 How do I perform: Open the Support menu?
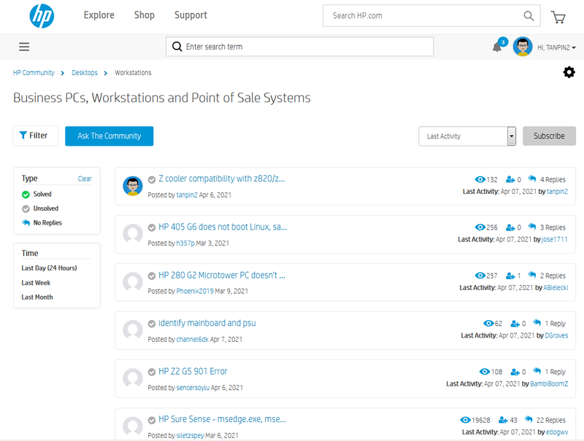point(191,15)
